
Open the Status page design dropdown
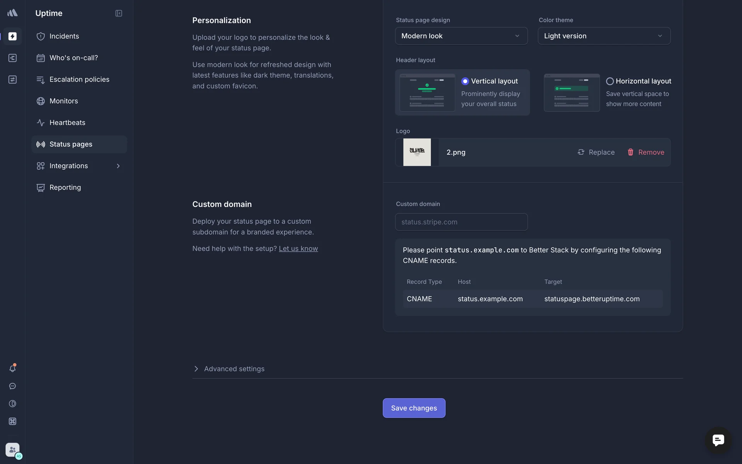(461, 36)
